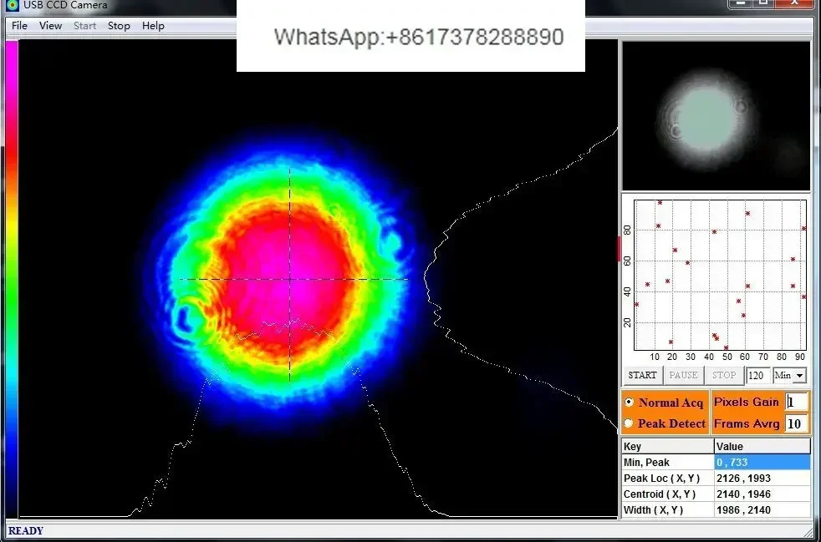Select the Peak Detect radio button
The width and height of the screenshot is (821, 542).
(629, 423)
